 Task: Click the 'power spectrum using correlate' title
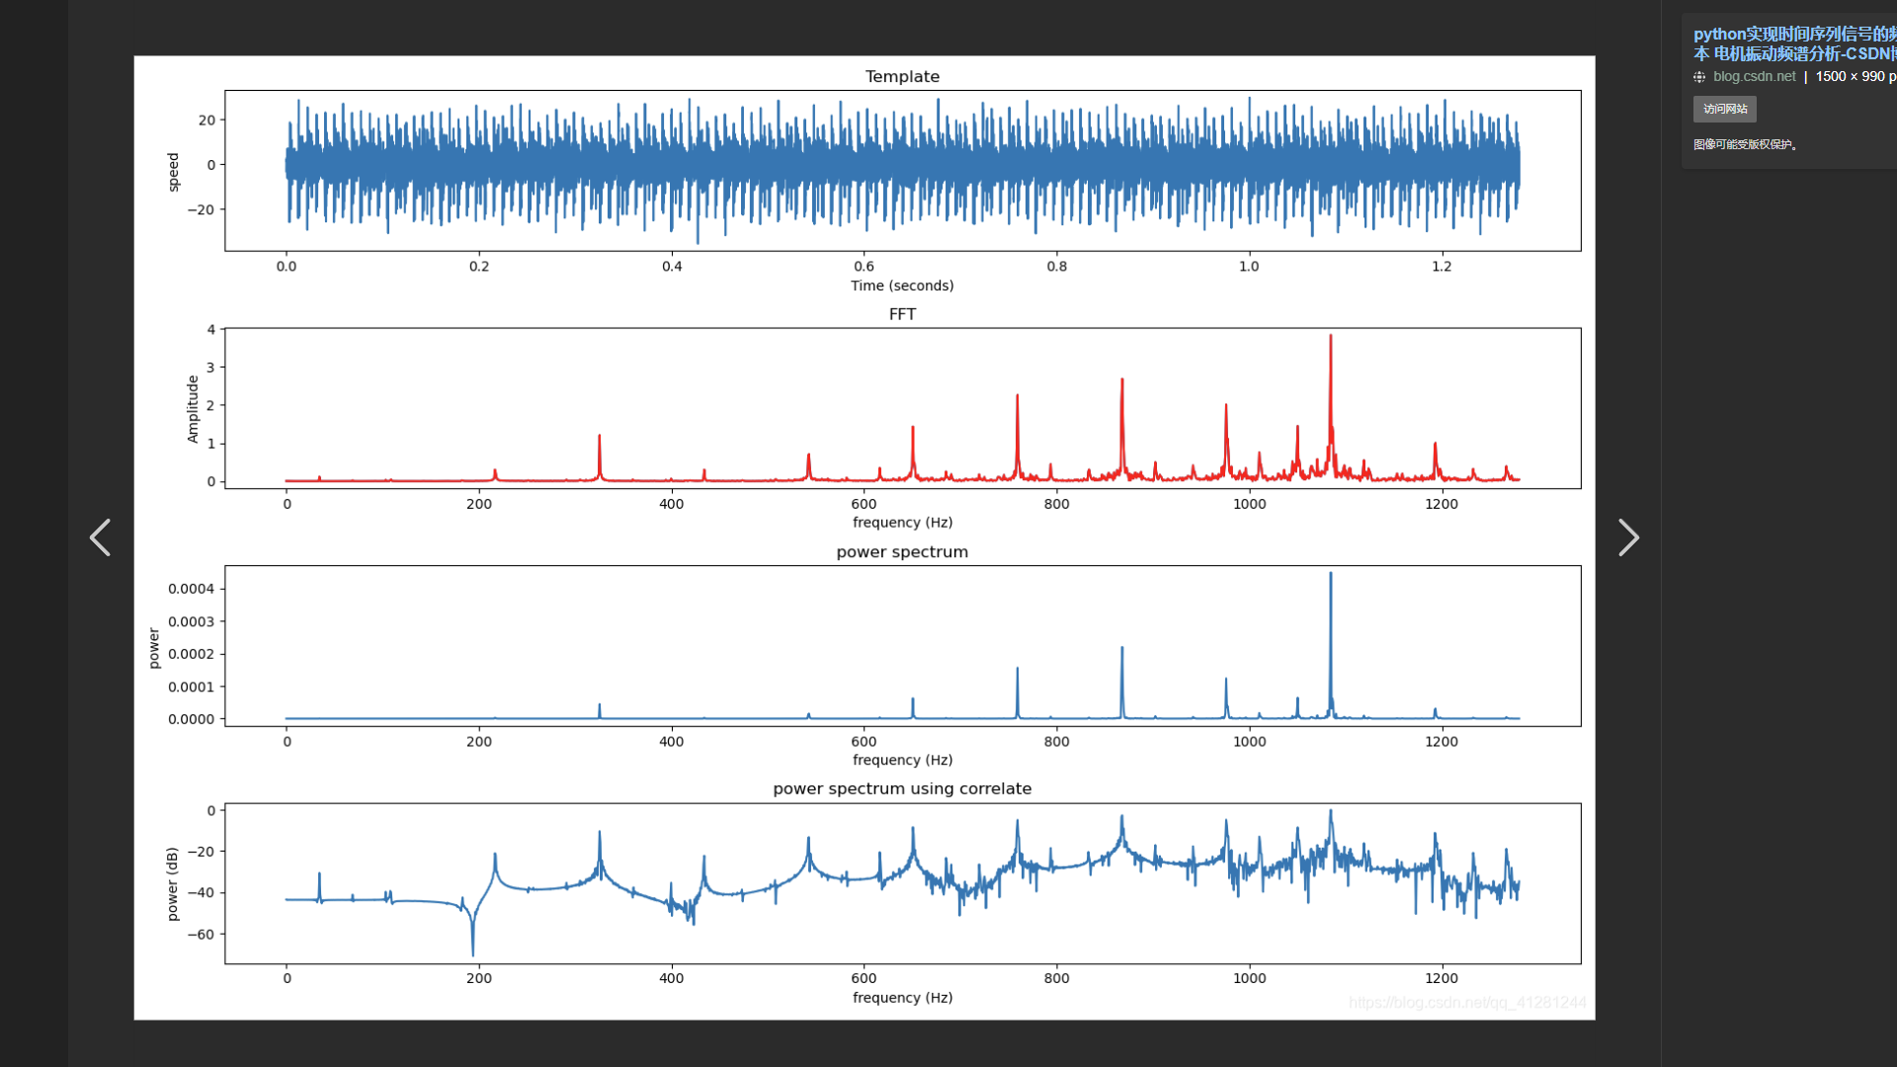901,789
